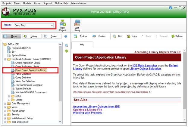Switch to History view
188x127 pixels.
pos(31,36)
